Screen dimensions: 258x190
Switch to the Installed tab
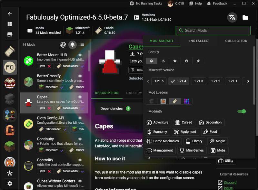click(x=199, y=41)
